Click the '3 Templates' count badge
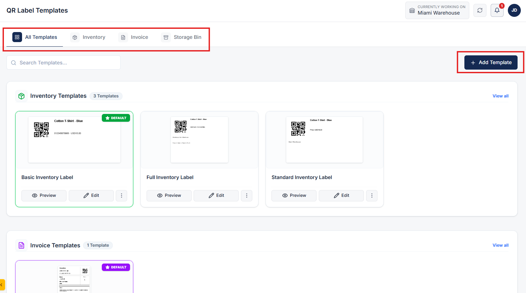 click(x=106, y=96)
